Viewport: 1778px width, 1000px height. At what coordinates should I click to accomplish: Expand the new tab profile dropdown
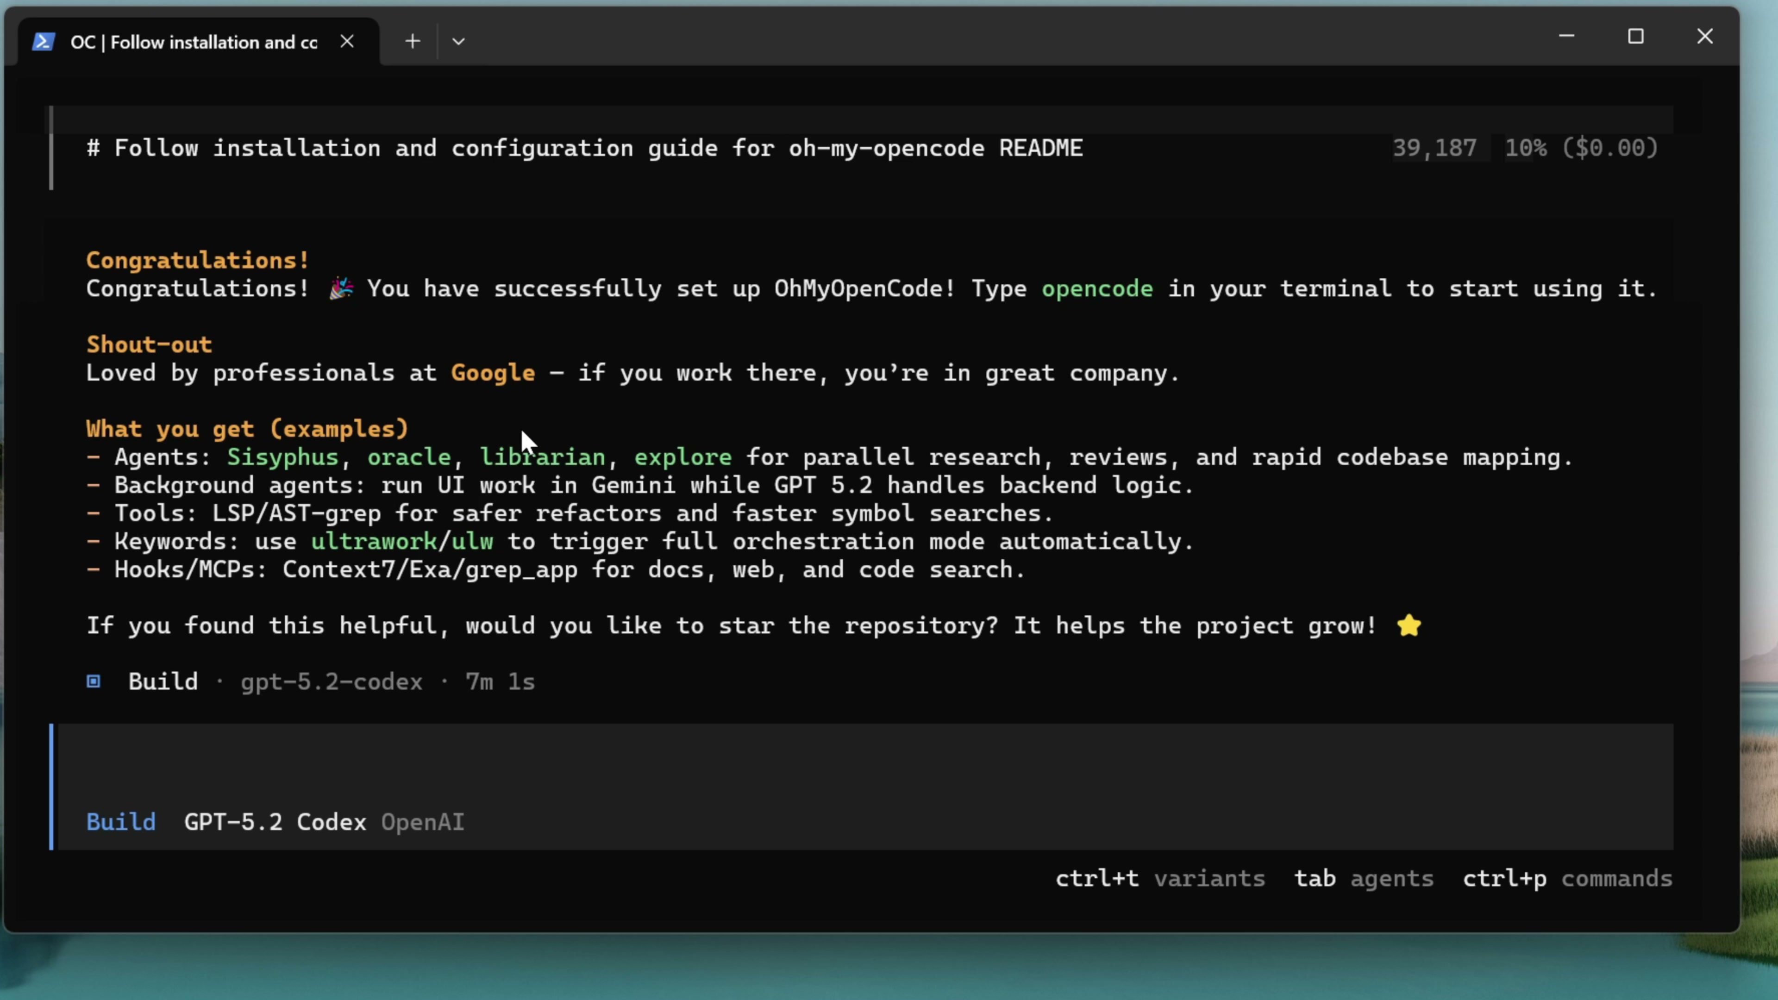click(x=458, y=41)
